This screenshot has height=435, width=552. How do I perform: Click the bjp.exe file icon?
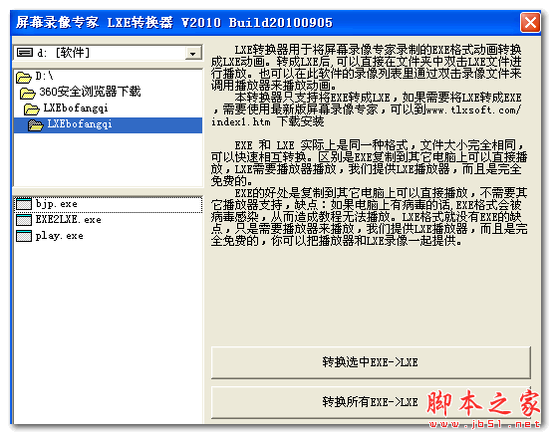pos(24,204)
